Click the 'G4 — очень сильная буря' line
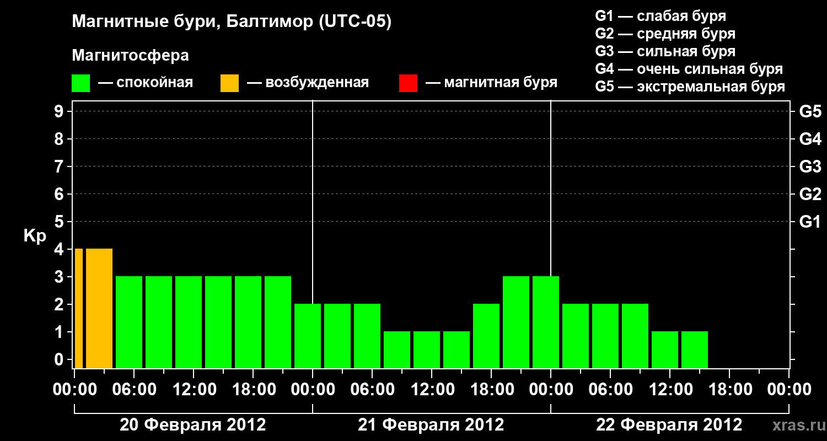The height and width of the screenshot is (441, 827). pyautogui.click(x=689, y=69)
